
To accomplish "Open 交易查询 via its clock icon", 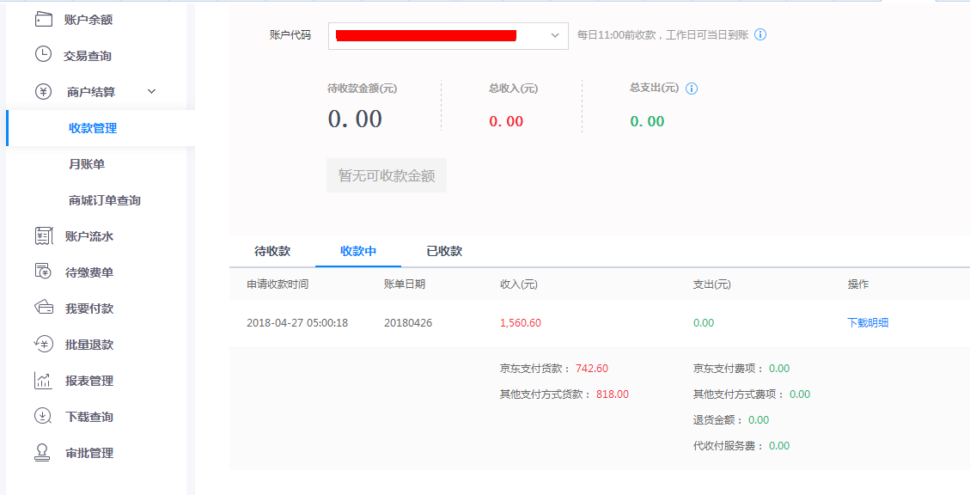I will [43, 55].
